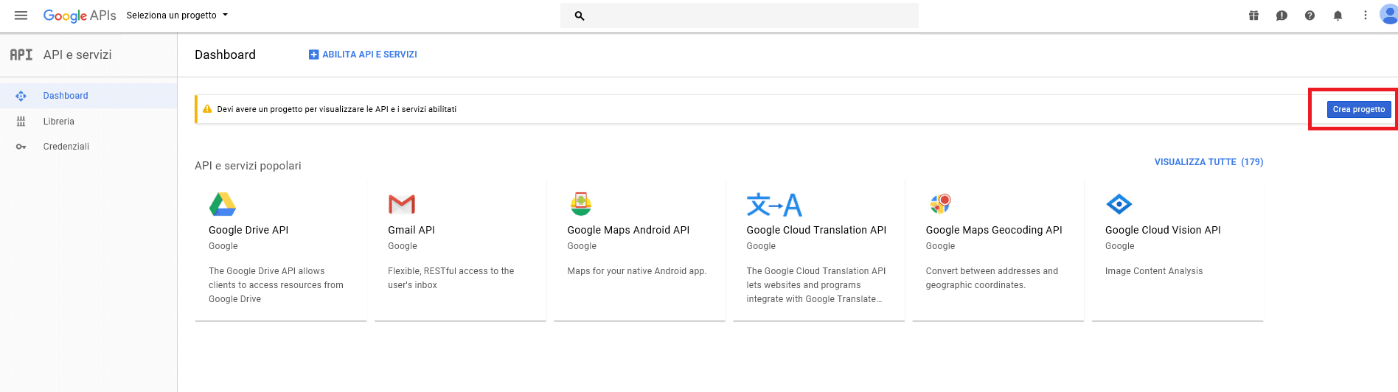This screenshot has height=392, width=1398.
Task: Click 'Convert between addresses' description
Action: (x=992, y=278)
